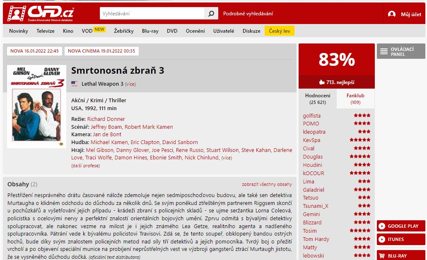Click the iTunes play icon

point(382,239)
